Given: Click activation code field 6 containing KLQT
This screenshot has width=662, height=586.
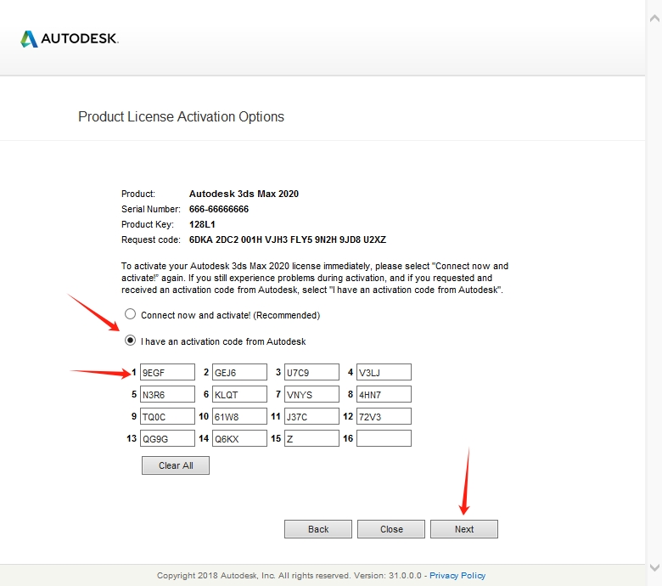Looking at the screenshot, I should click(x=239, y=394).
